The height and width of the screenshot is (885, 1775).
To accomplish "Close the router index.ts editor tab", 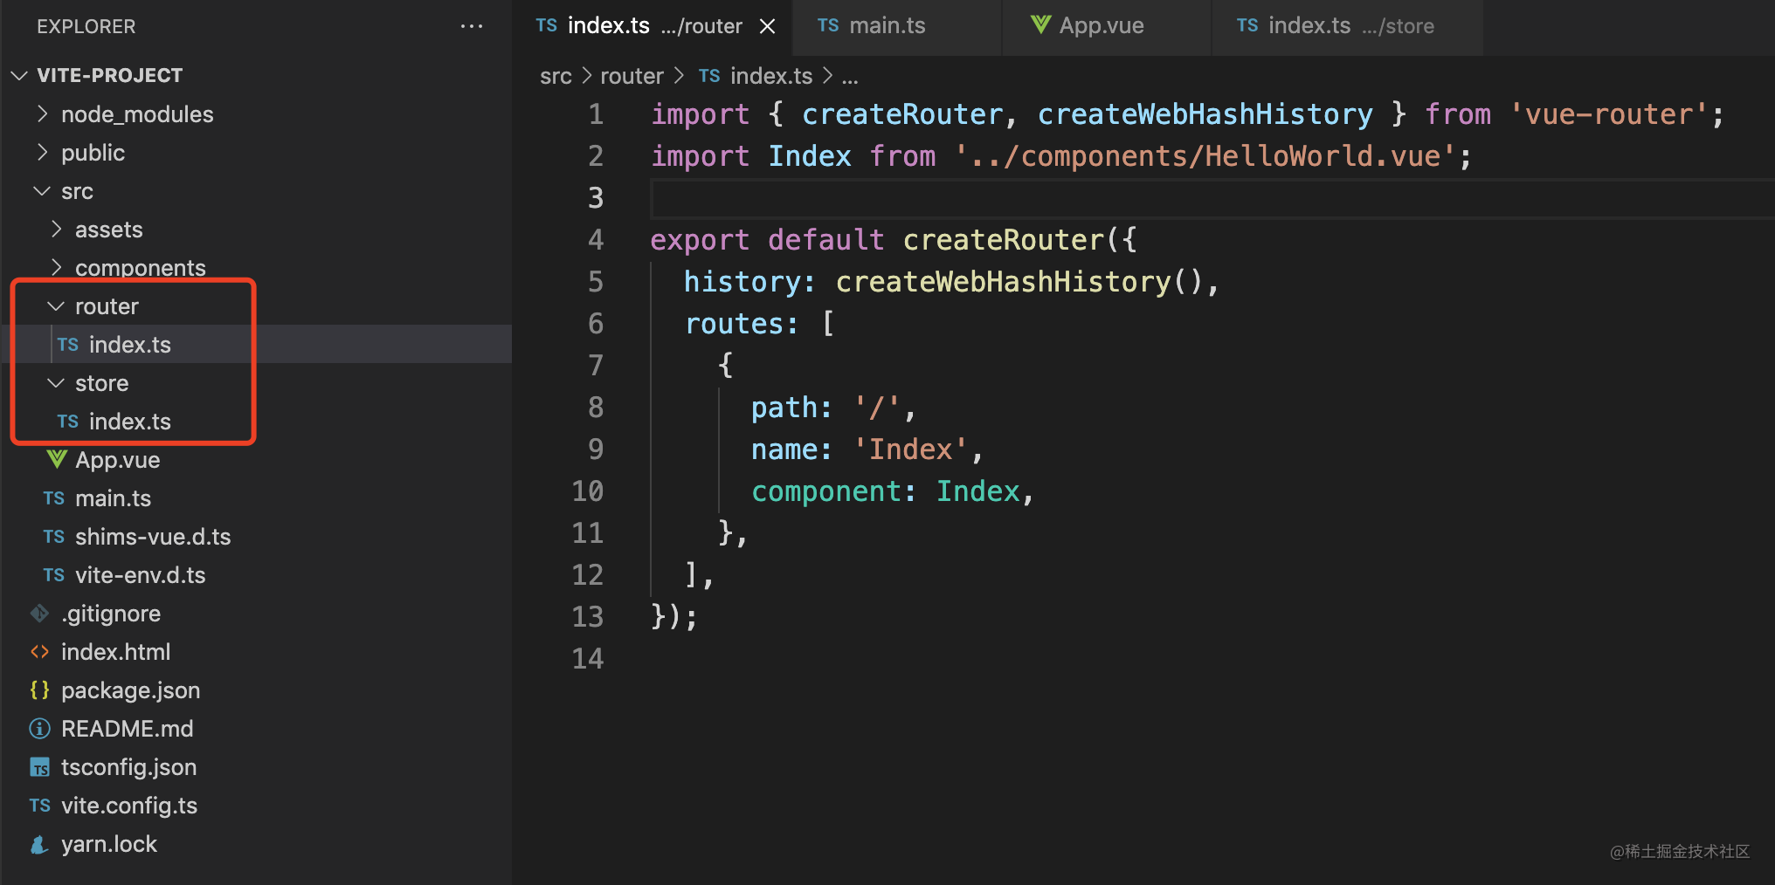I will point(767,26).
